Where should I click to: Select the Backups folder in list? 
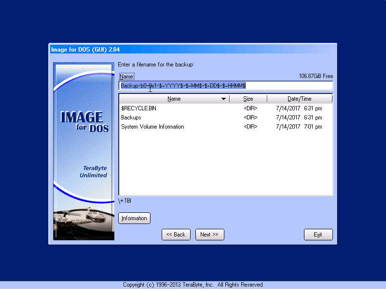click(131, 118)
